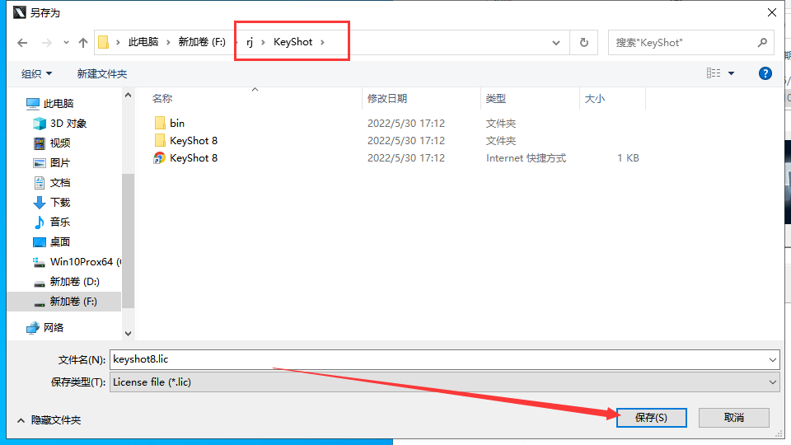The width and height of the screenshot is (791, 445).
Task: Select KeyShot in the address breadcrumb
Action: (293, 42)
